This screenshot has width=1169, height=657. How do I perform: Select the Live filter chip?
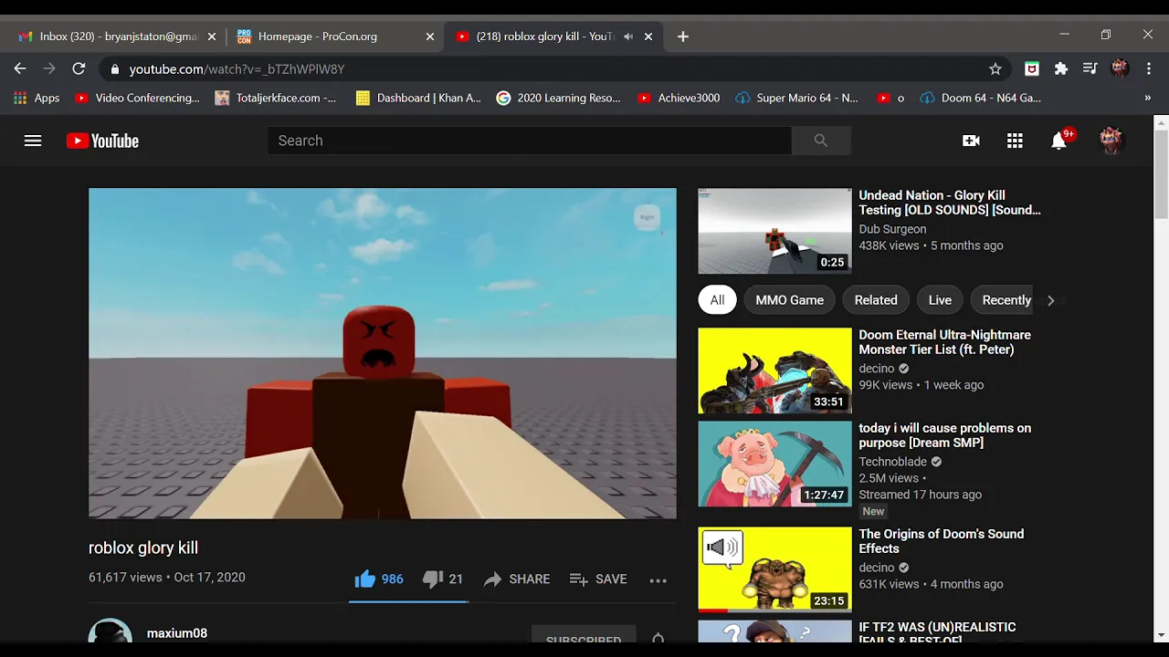coord(940,300)
